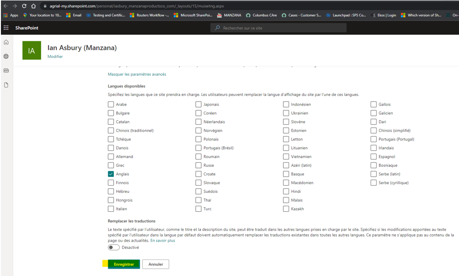This screenshot has width=459, height=276.
Task: Open the Apps bookmarks icon
Action: [6, 15]
